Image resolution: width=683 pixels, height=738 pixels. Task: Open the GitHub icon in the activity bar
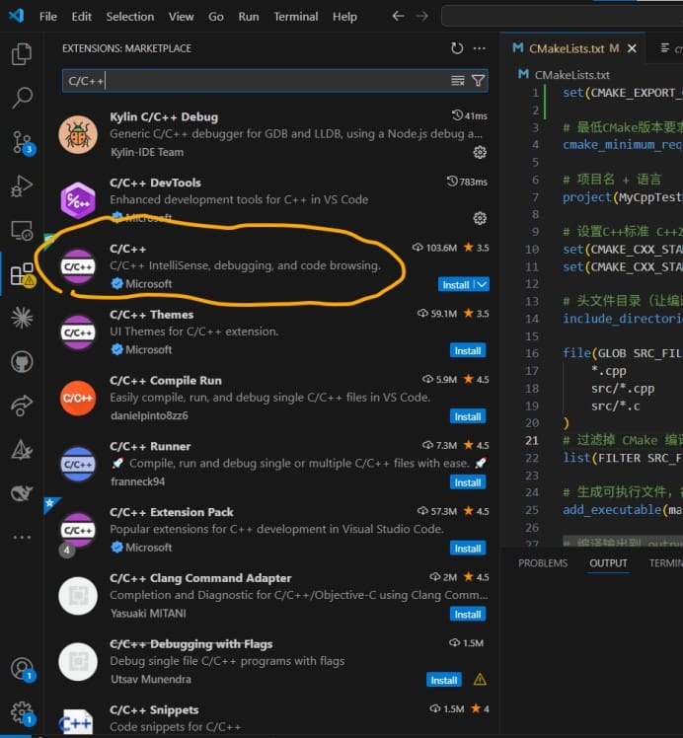[x=22, y=362]
